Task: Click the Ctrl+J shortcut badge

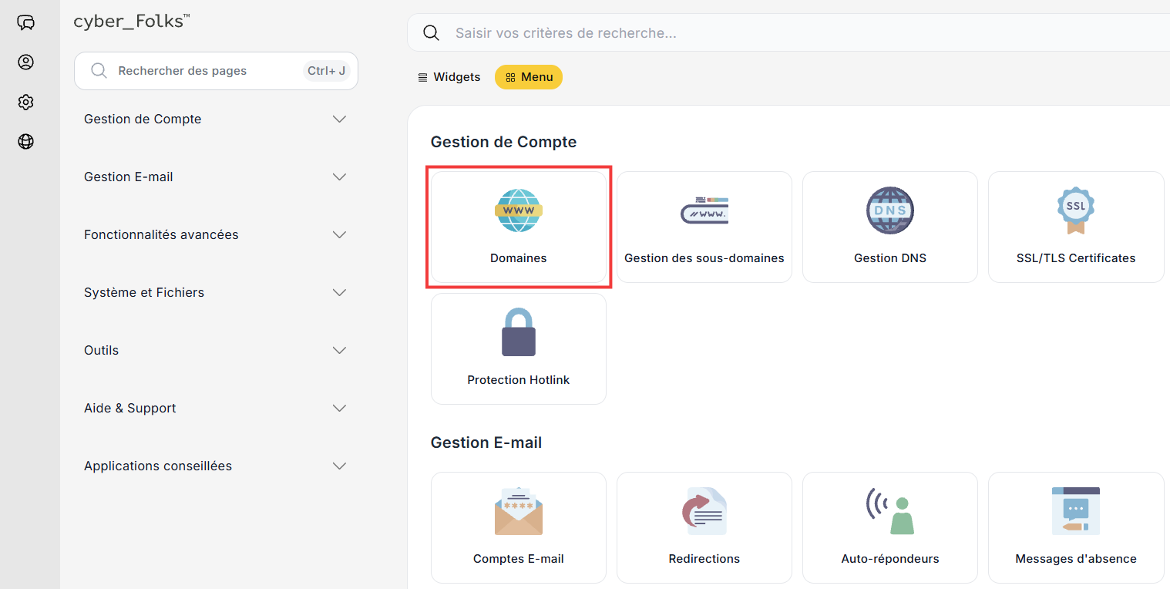Action: click(x=327, y=71)
